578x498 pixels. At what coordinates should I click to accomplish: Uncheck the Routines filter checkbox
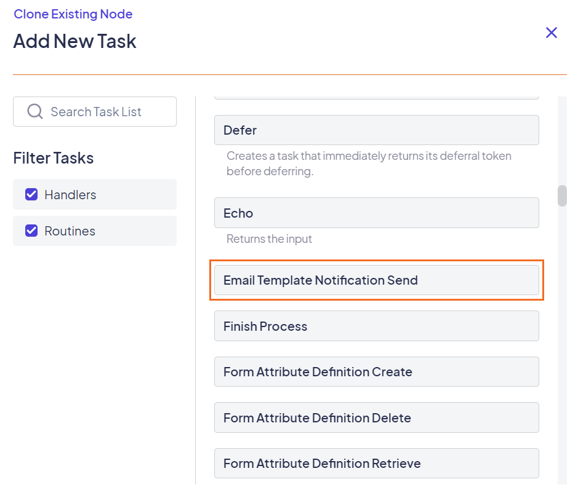click(31, 231)
